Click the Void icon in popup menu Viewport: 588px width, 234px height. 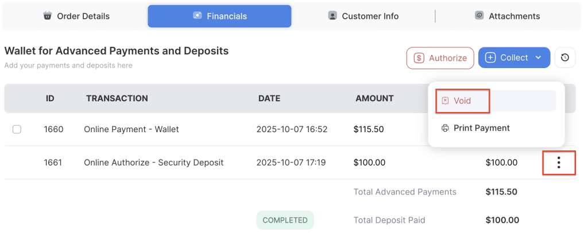[x=445, y=101]
